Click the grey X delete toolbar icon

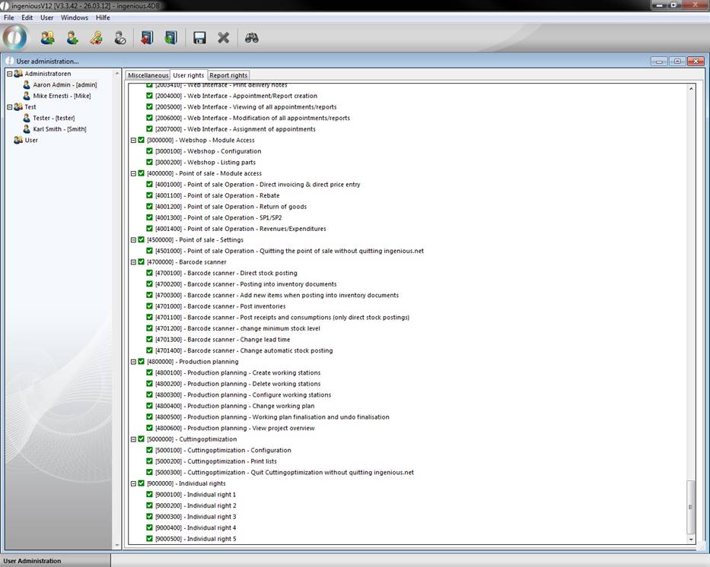tap(224, 37)
